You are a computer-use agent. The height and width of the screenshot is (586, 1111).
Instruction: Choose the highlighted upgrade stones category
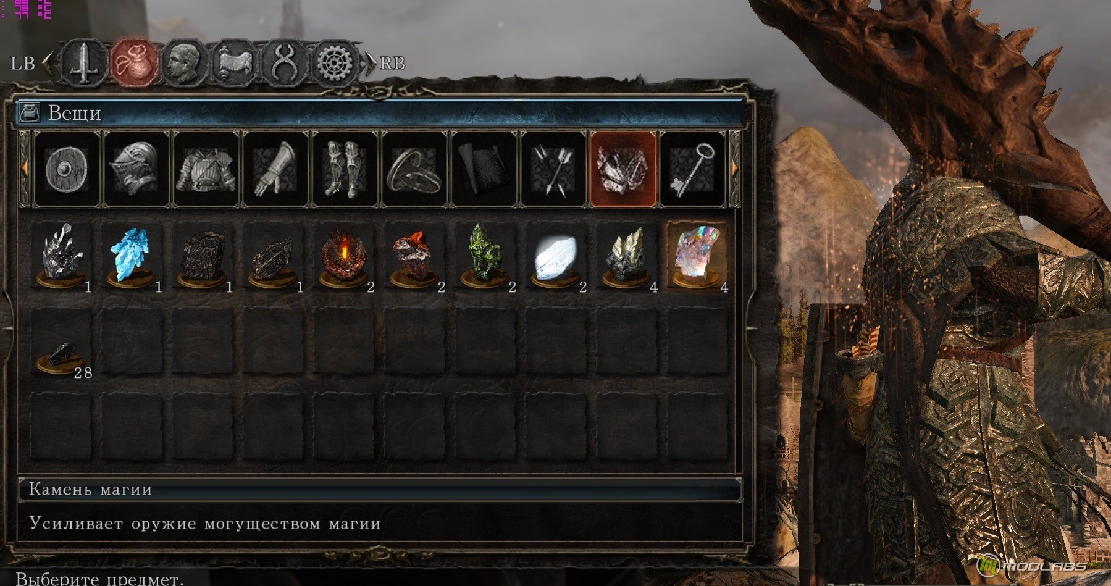[623, 169]
